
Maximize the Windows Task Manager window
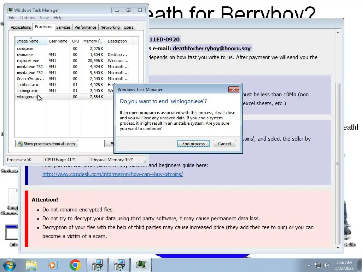128,10
